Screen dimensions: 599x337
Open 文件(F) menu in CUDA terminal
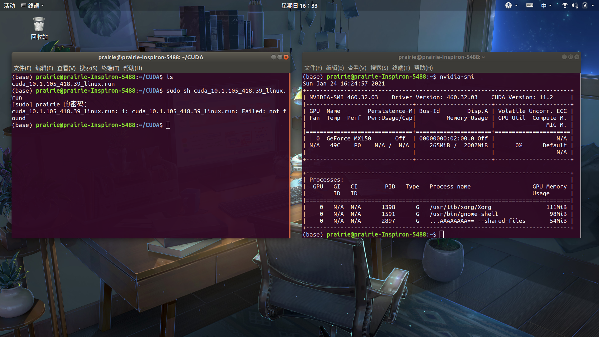click(22, 68)
